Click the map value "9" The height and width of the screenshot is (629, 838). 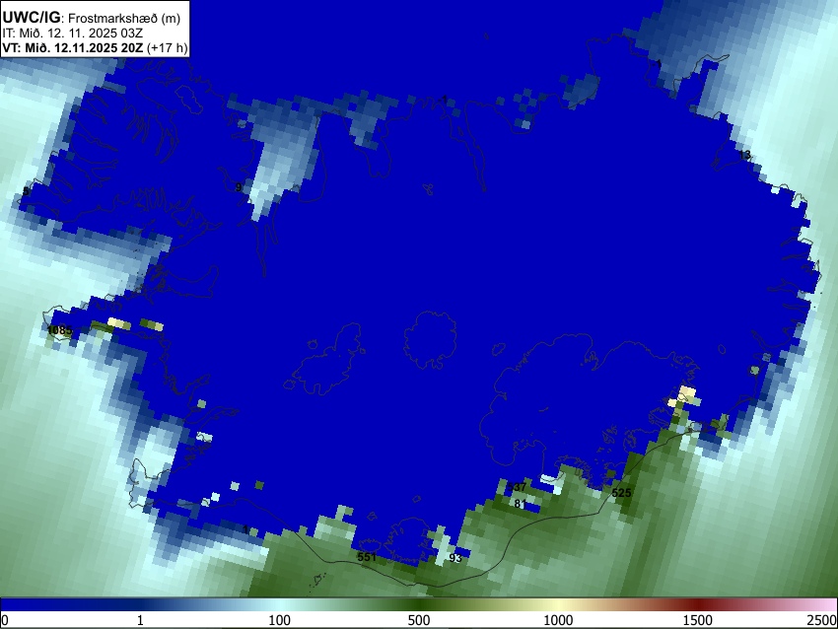click(239, 187)
